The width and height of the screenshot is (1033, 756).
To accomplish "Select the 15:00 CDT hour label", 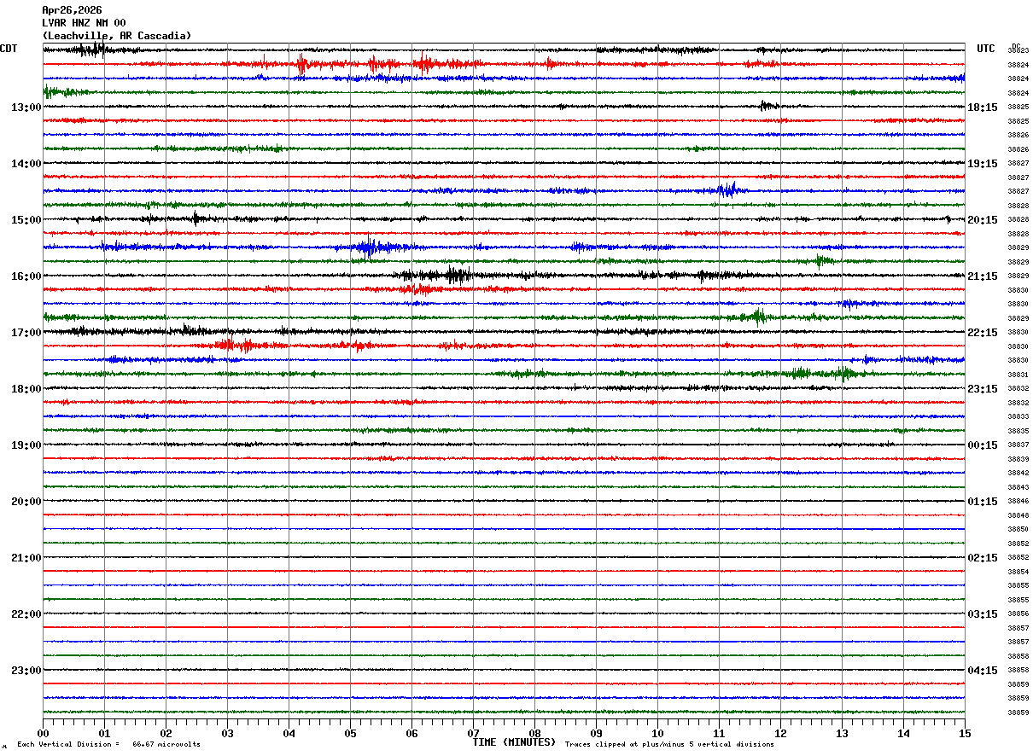I will point(26,220).
